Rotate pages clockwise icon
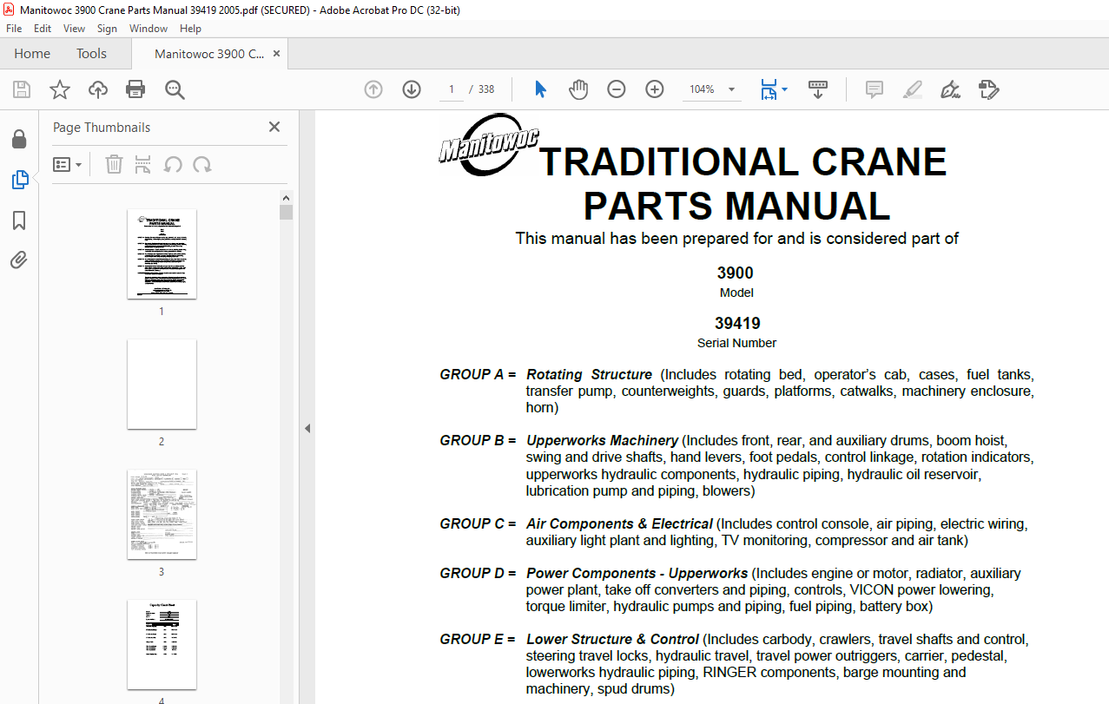 click(202, 164)
